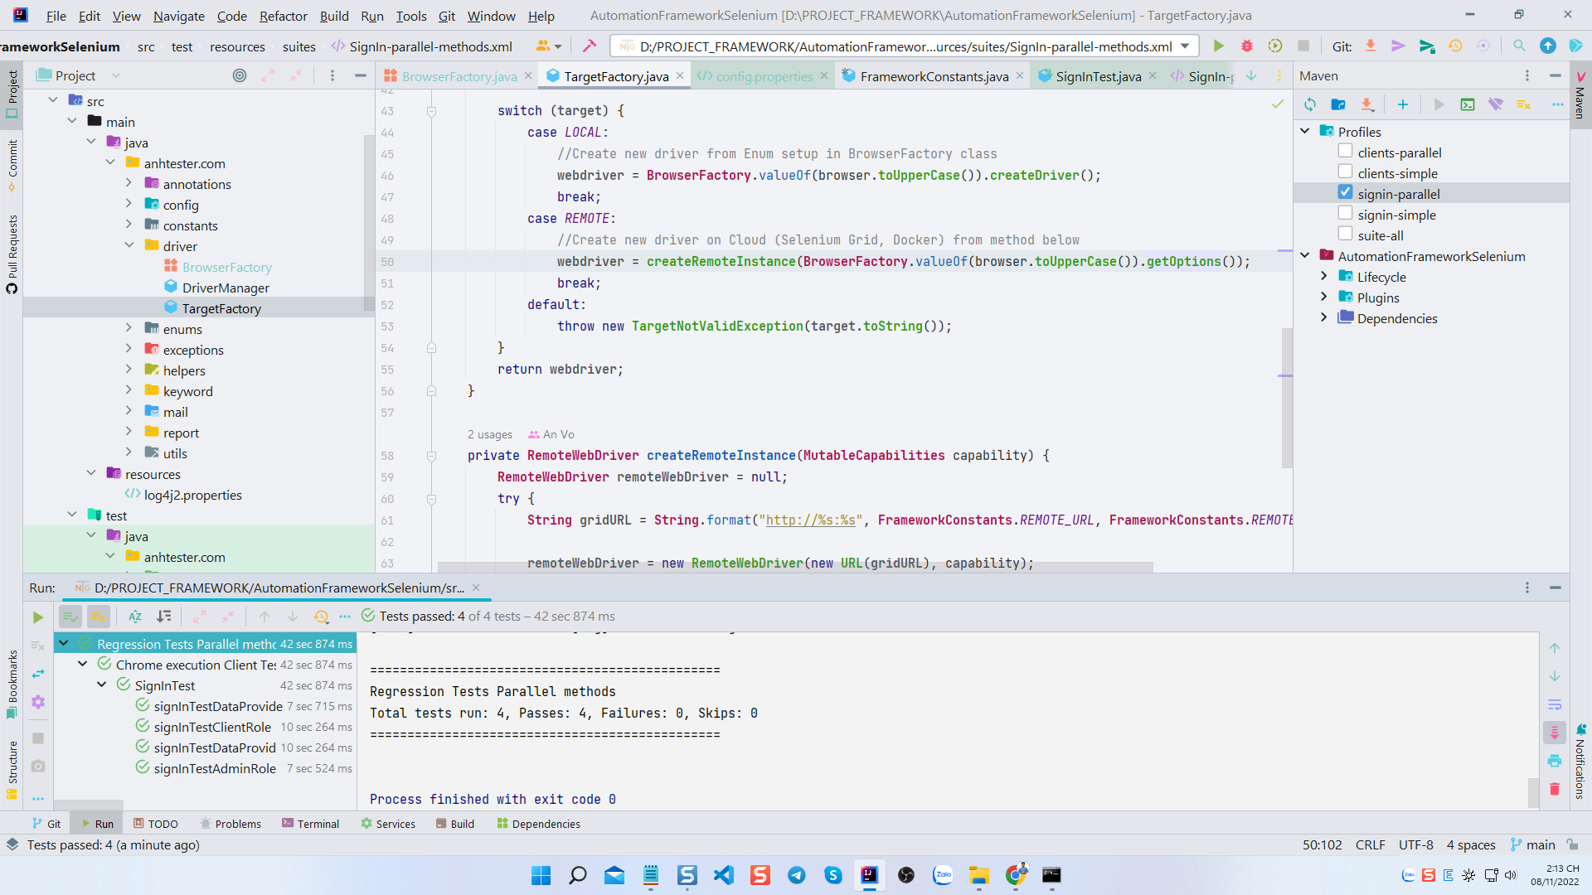Viewport: 1592px width, 895px height.
Task: Enable suite-all Maven profile
Action: tap(1345, 235)
